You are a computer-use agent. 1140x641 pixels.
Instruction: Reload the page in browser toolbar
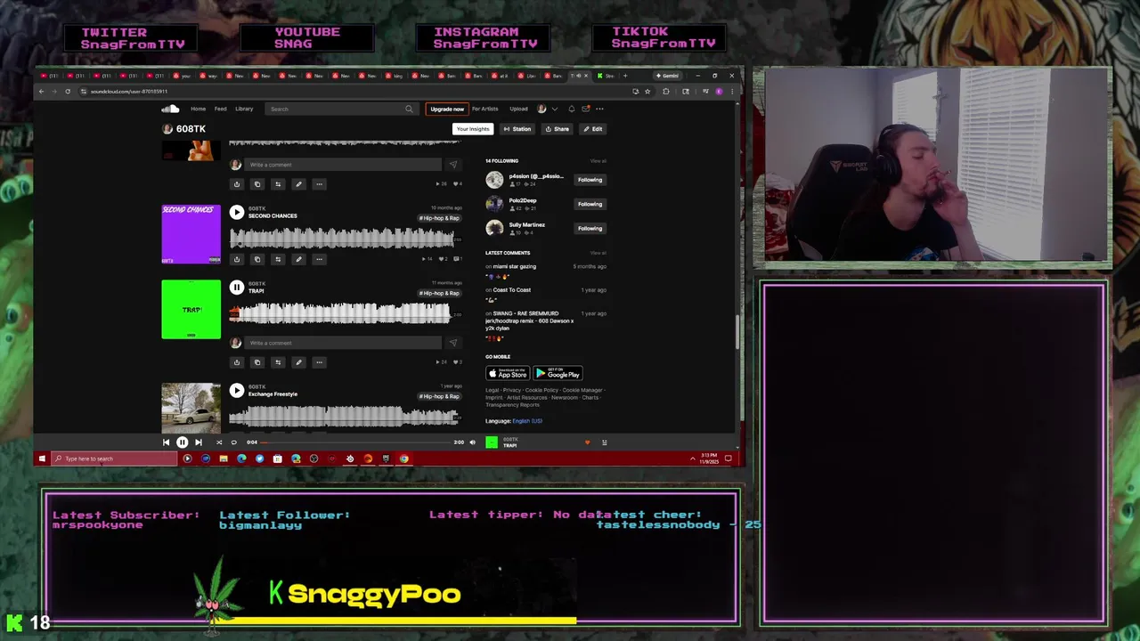pyautogui.click(x=67, y=91)
